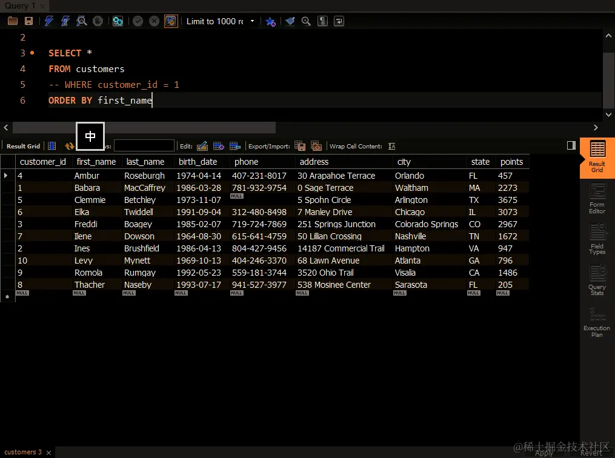
Task: Click the horizontal scroll-left arrow
Action: [6, 127]
